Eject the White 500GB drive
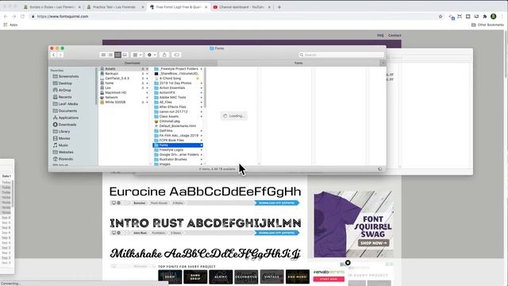The width and height of the screenshot is (508, 286). [143, 102]
